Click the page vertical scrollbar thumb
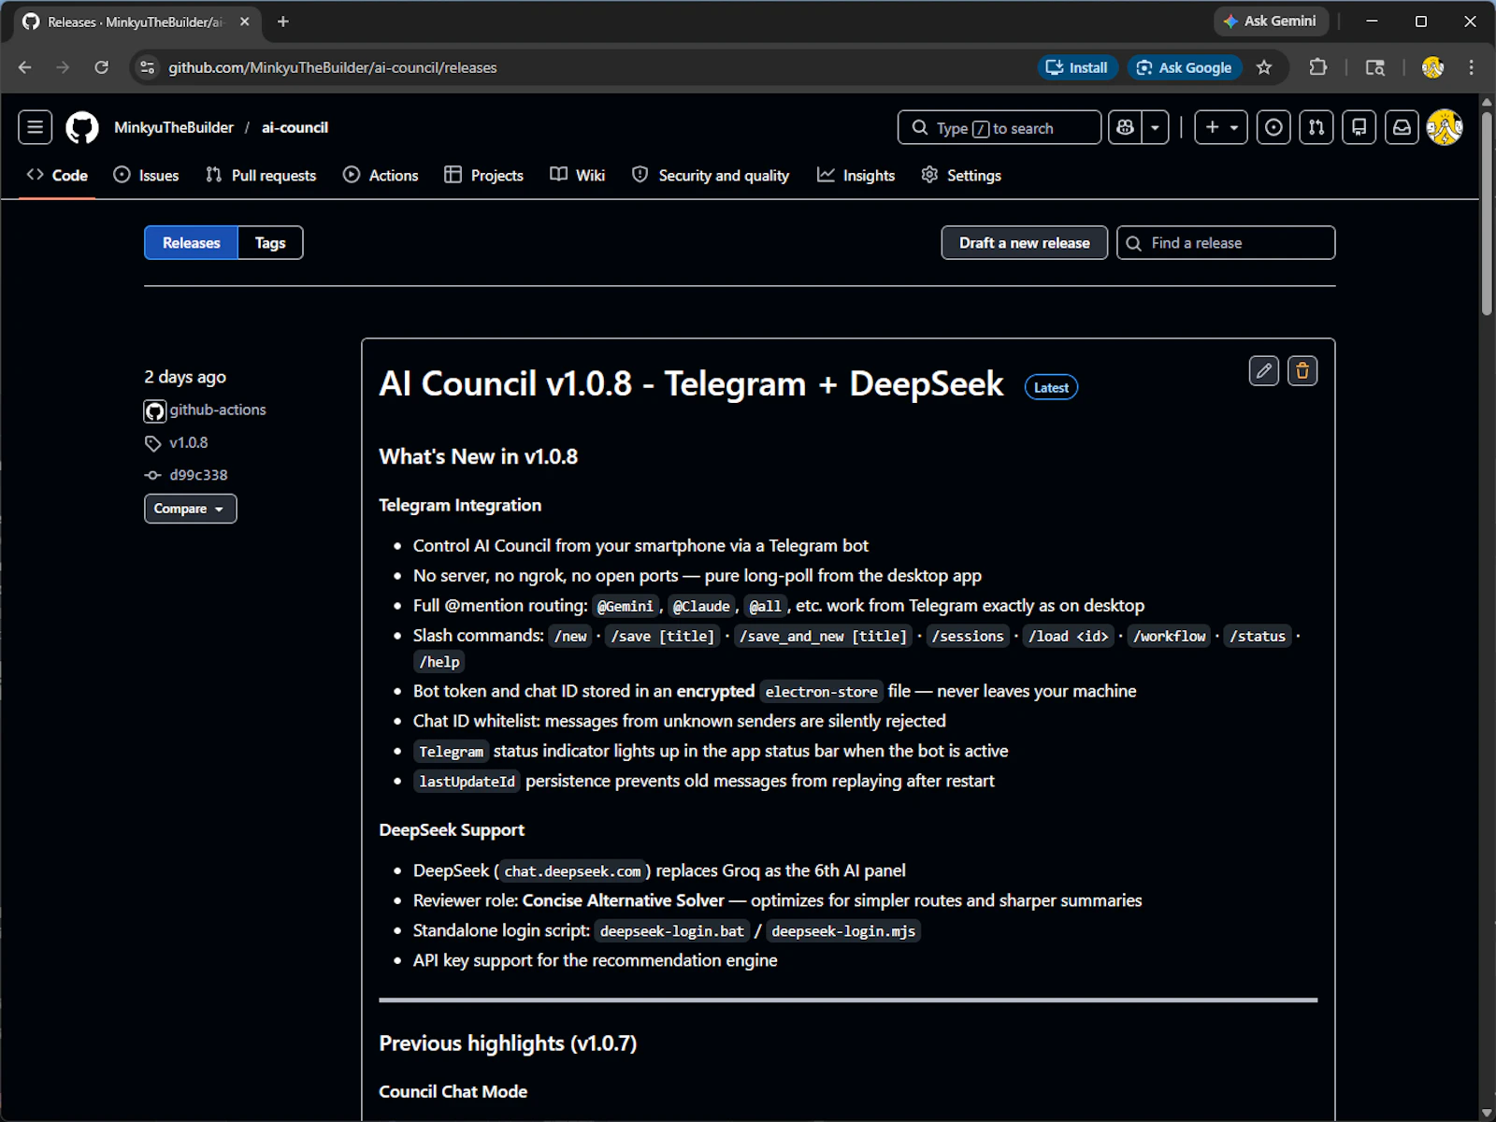 (x=1487, y=215)
